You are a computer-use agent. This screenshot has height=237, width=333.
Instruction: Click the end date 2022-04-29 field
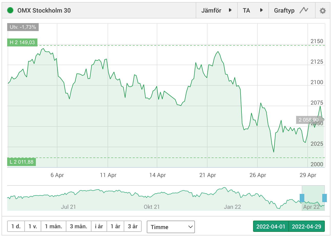pyautogui.click(x=307, y=226)
